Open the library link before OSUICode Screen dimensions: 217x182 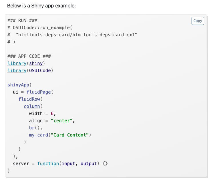[17, 71]
